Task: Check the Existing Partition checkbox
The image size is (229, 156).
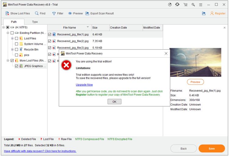Action: (12, 33)
